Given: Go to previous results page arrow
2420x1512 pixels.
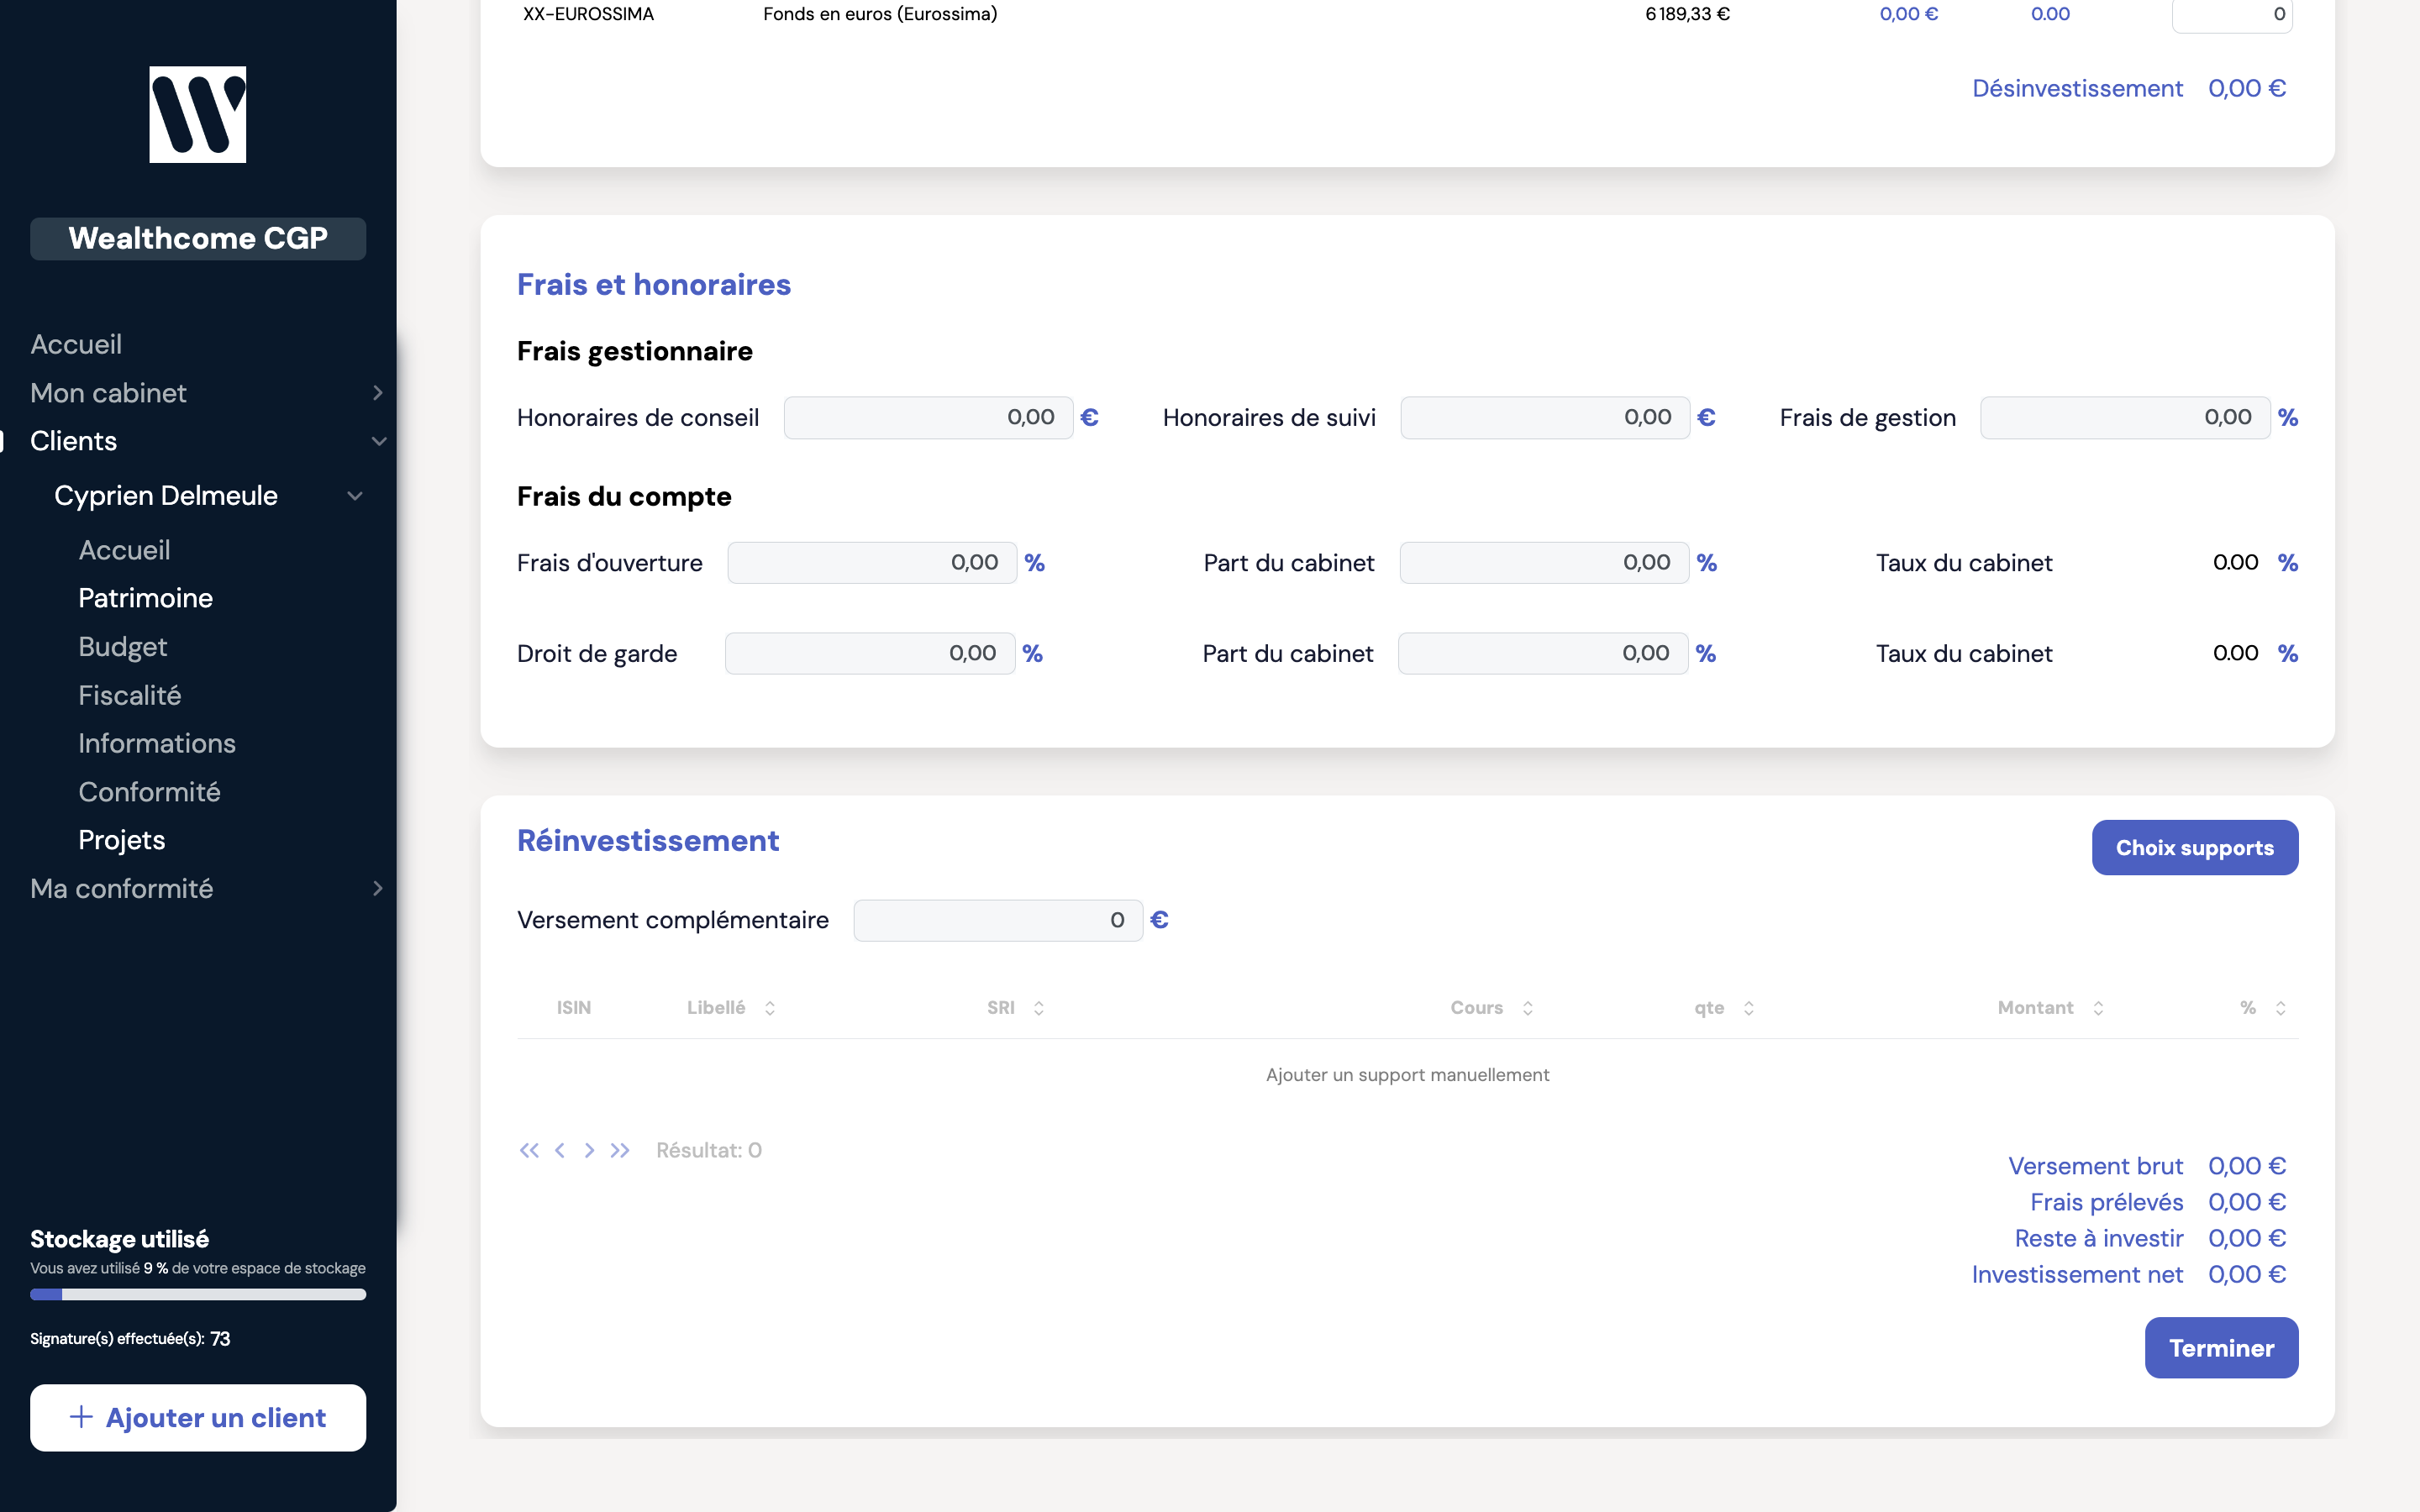Looking at the screenshot, I should pos(560,1150).
